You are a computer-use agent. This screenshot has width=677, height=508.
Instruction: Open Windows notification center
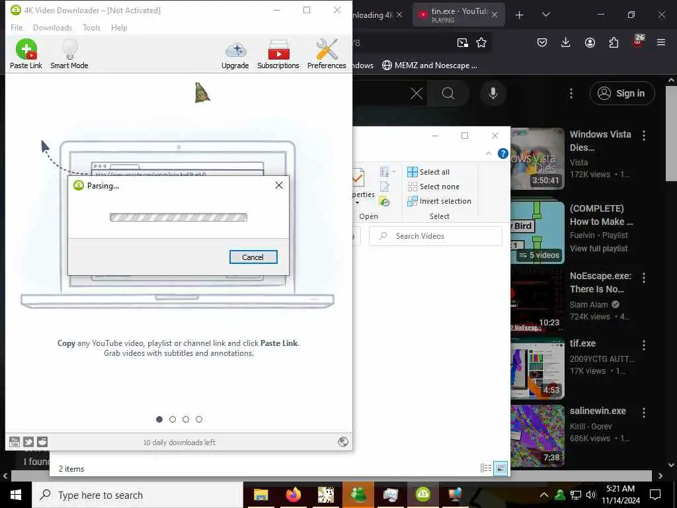[x=655, y=495]
